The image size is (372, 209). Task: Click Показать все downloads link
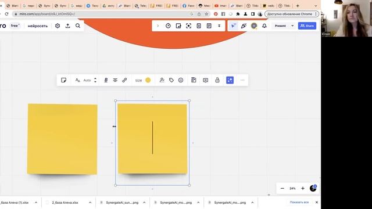[x=299, y=203]
